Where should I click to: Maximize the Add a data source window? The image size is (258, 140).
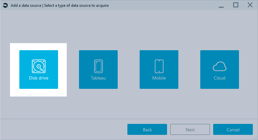click(236, 5)
